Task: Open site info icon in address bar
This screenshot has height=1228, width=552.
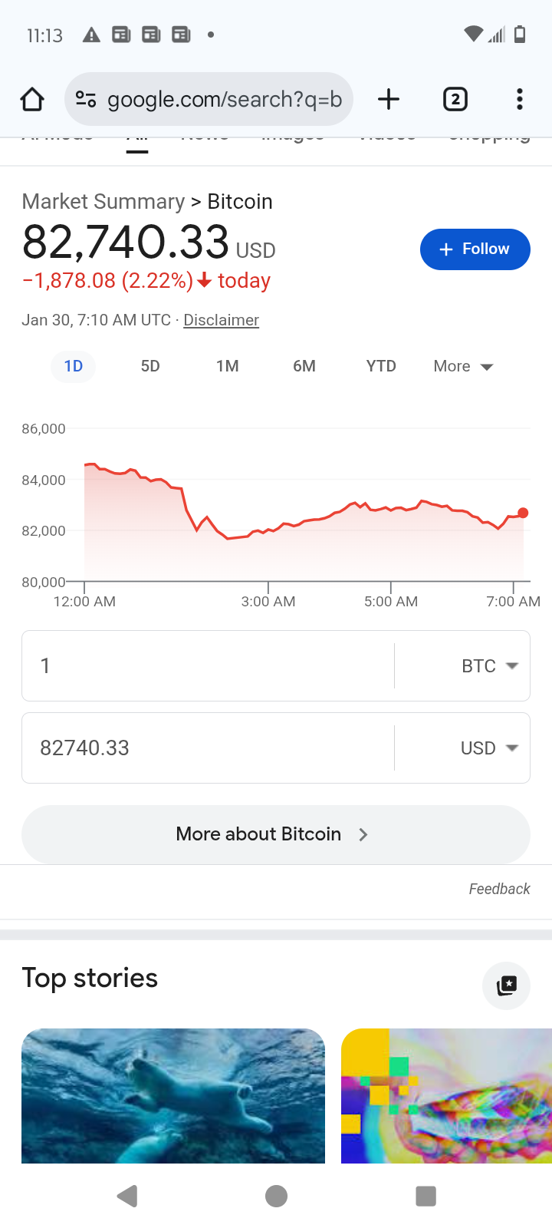Action: pyautogui.click(x=86, y=100)
